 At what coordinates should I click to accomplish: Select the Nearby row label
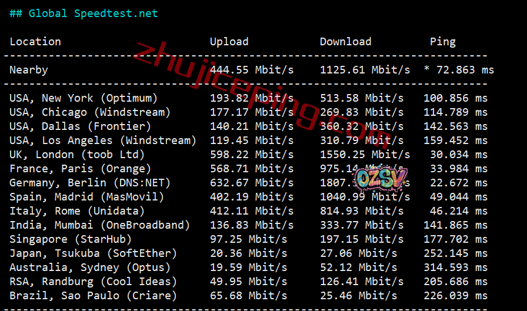pyautogui.click(x=29, y=70)
